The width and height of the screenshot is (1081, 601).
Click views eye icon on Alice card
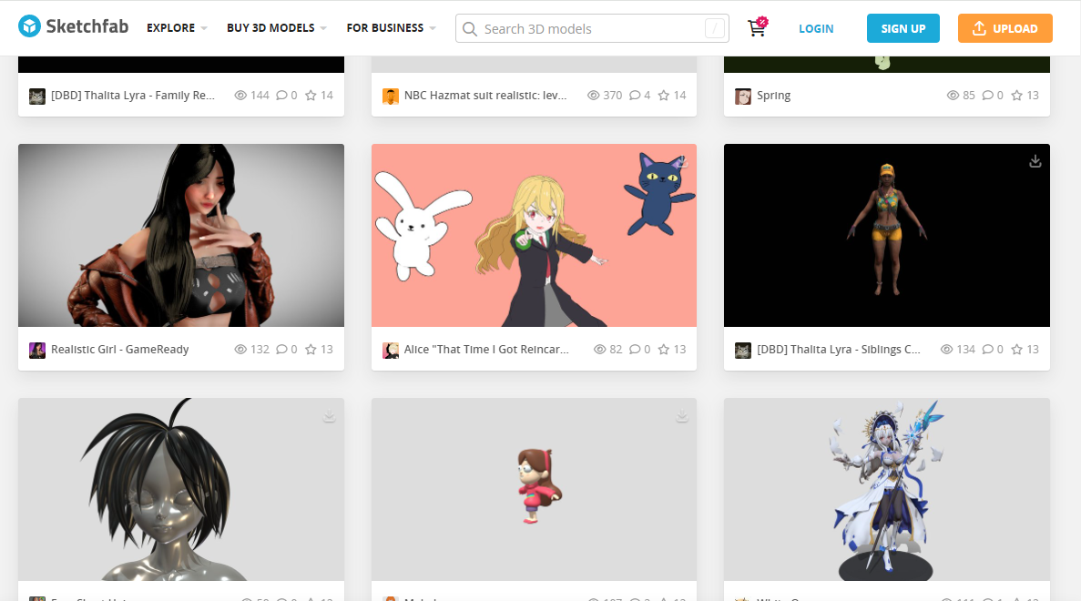(600, 350)
